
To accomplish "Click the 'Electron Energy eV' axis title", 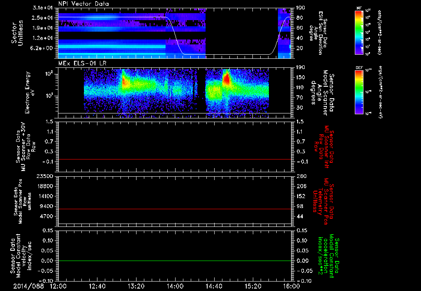I will pos(31,92).
